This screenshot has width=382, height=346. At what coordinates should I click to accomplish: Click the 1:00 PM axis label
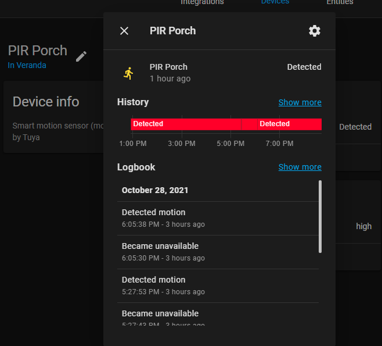click(133, 144)
